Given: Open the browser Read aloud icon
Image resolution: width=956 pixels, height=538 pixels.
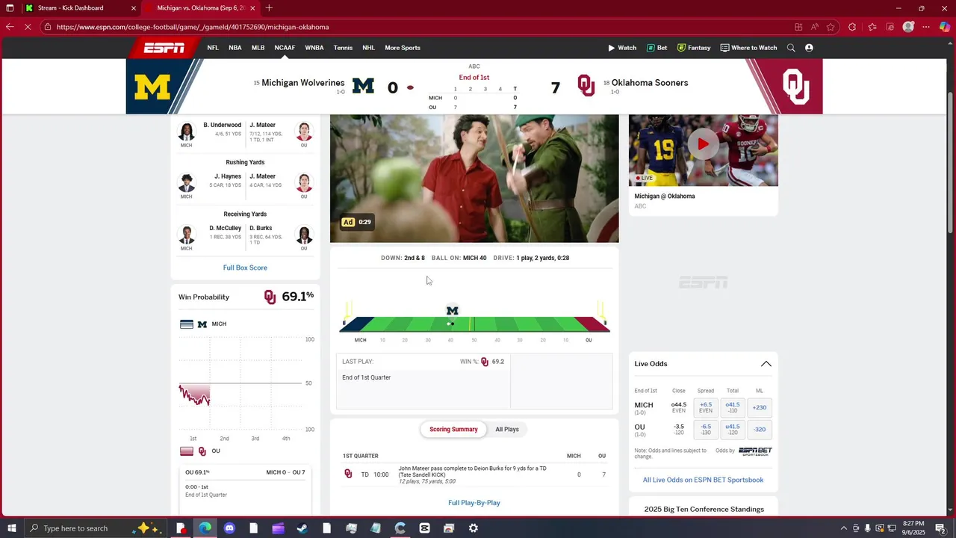Looking at the screenshot, I should tap(814, 27).
